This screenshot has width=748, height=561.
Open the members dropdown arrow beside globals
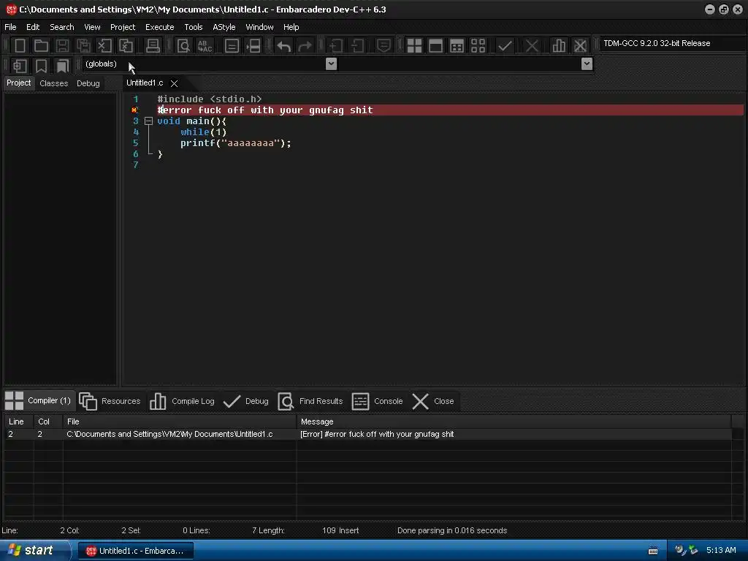click(x=587, y=64)
